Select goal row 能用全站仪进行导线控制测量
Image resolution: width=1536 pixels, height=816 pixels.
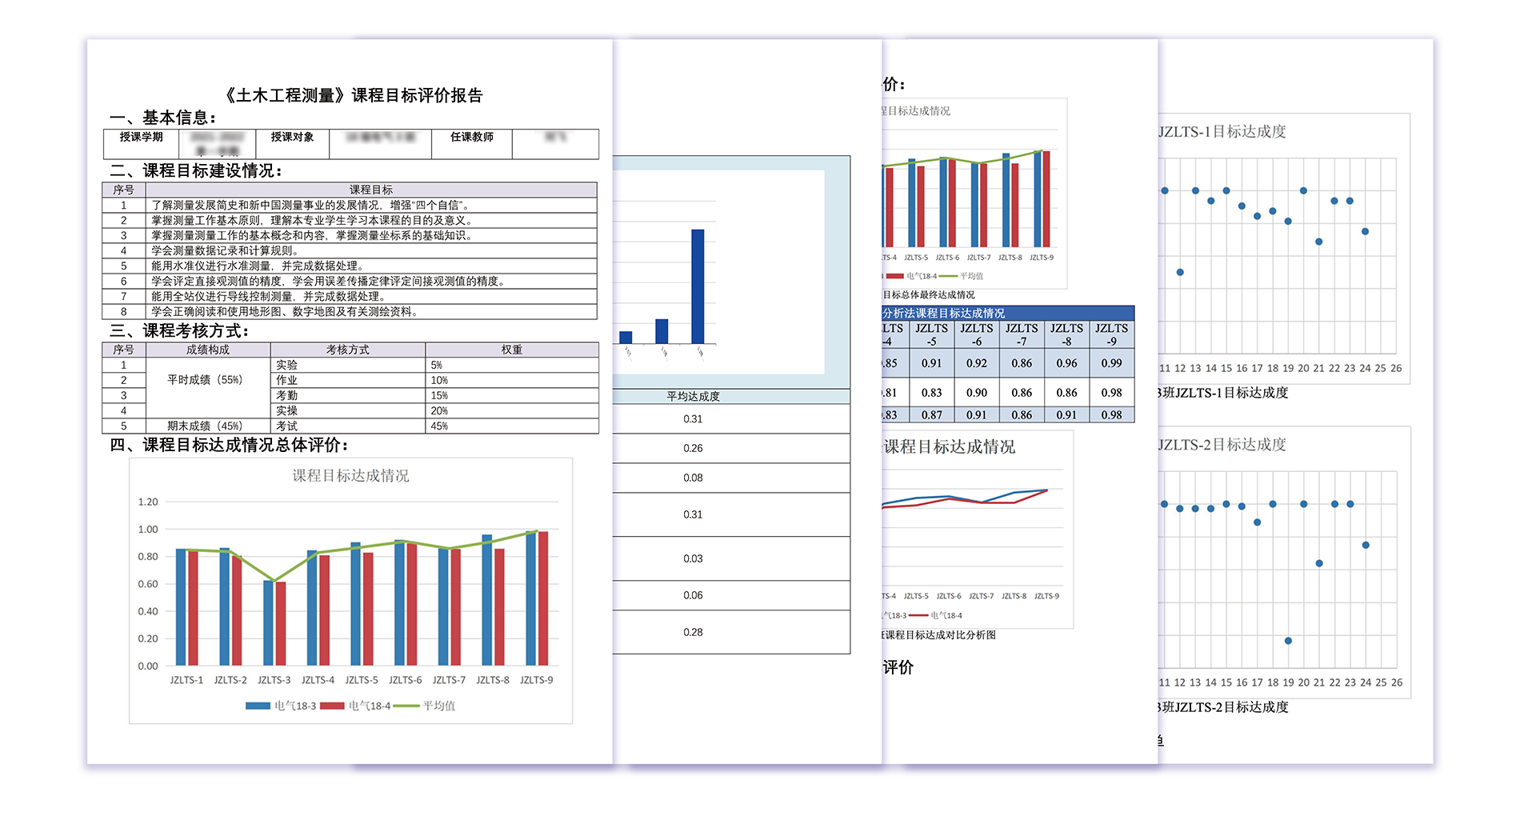click(x=350, y=297)
